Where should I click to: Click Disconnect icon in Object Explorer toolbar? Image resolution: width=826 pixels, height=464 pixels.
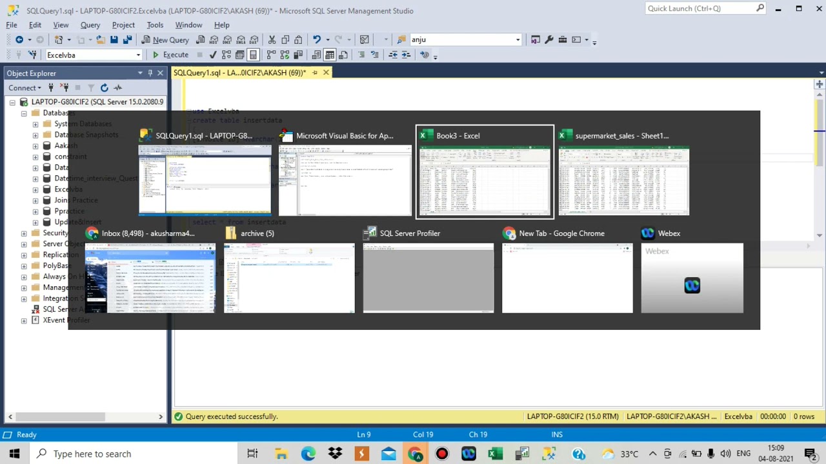click(65, 88)
